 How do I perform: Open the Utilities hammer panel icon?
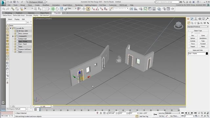click(207, 19)
